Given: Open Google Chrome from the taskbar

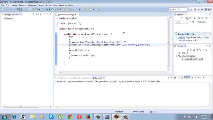Looking at the screenshot, I should tap(70, 117).
